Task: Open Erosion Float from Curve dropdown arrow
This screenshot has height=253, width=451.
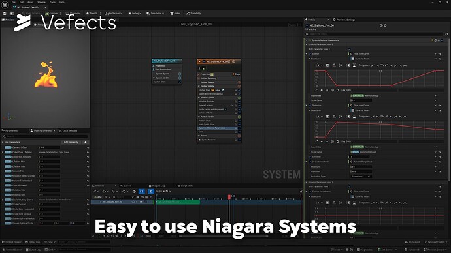Action: tap(435, 54)
